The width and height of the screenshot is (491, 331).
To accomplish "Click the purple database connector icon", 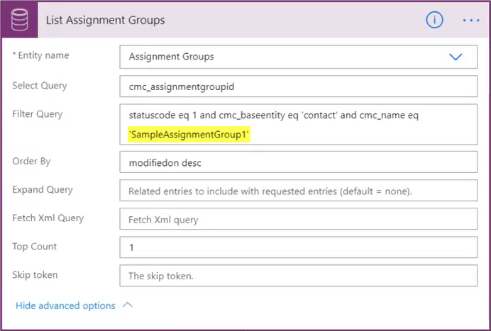I will pyautogui.click(x=19, y=21).
